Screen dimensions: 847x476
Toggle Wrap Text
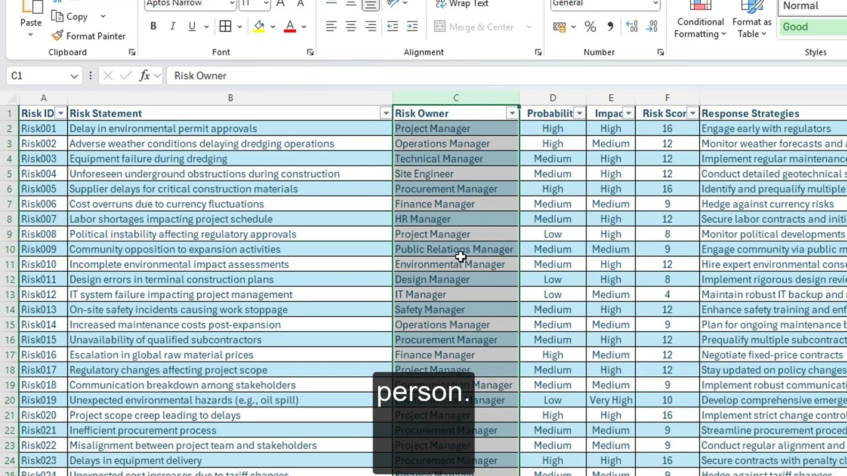point(462,4)
